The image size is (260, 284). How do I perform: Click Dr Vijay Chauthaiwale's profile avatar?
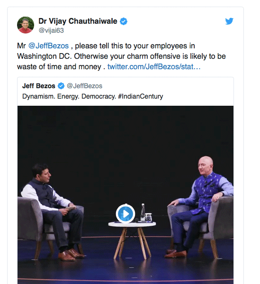(26, 25)
